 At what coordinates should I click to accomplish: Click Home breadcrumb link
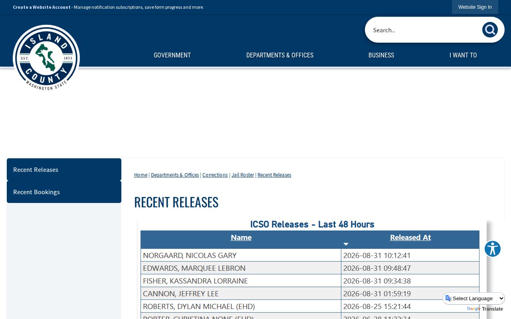point(141,175)
